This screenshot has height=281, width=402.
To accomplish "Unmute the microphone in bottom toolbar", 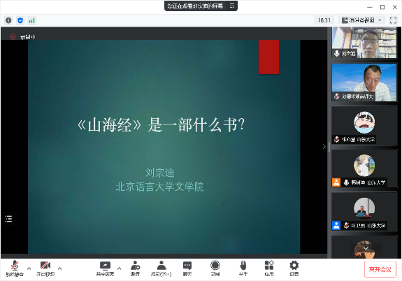I will tap(15, 268).
